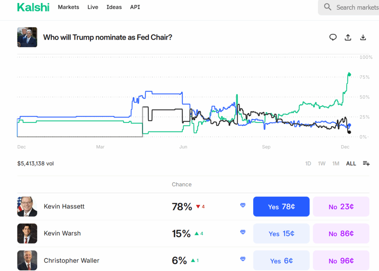This screenshot has width=379, height=271.
Task: Open the Markets menu item
Action: click(x=68, y=7)
